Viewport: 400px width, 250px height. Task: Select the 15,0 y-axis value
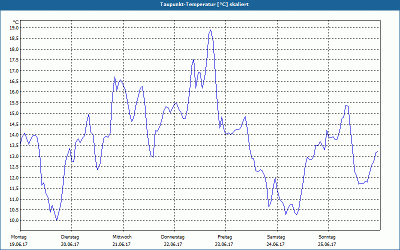[x=14, y=113]
